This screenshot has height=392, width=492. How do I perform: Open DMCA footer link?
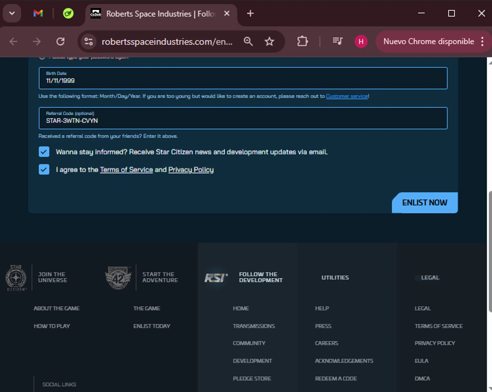(x=422, y=379)
